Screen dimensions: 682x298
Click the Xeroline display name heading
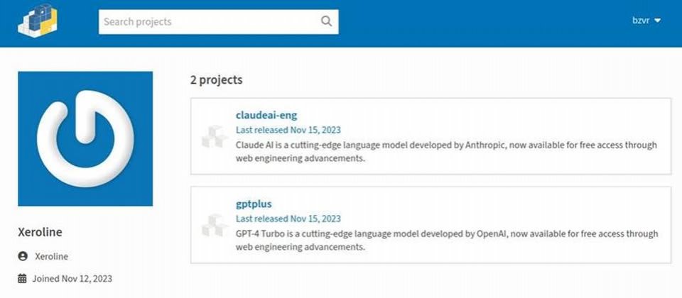40,232
